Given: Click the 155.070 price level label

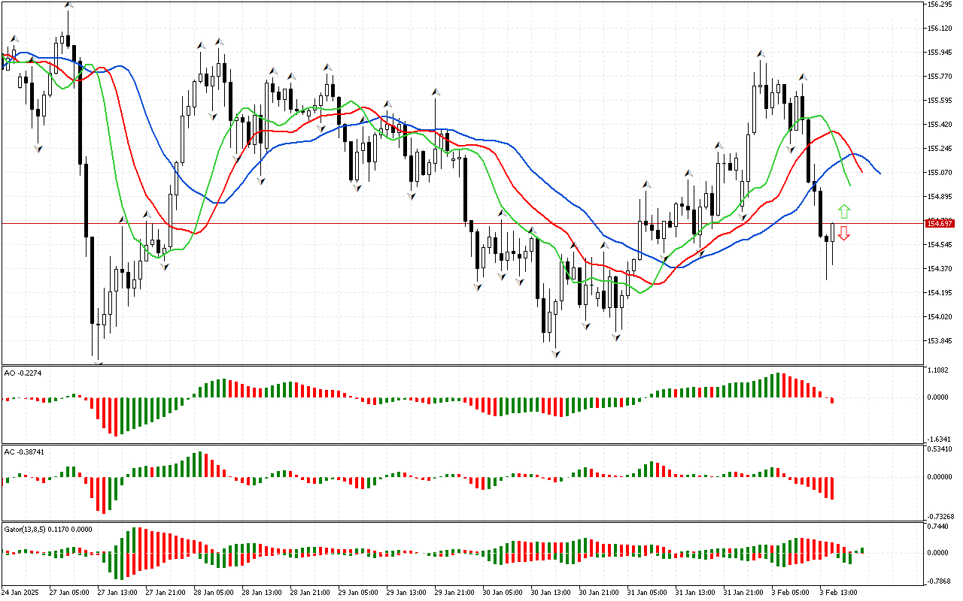Looking at the screenshot, I should [939, 173].
